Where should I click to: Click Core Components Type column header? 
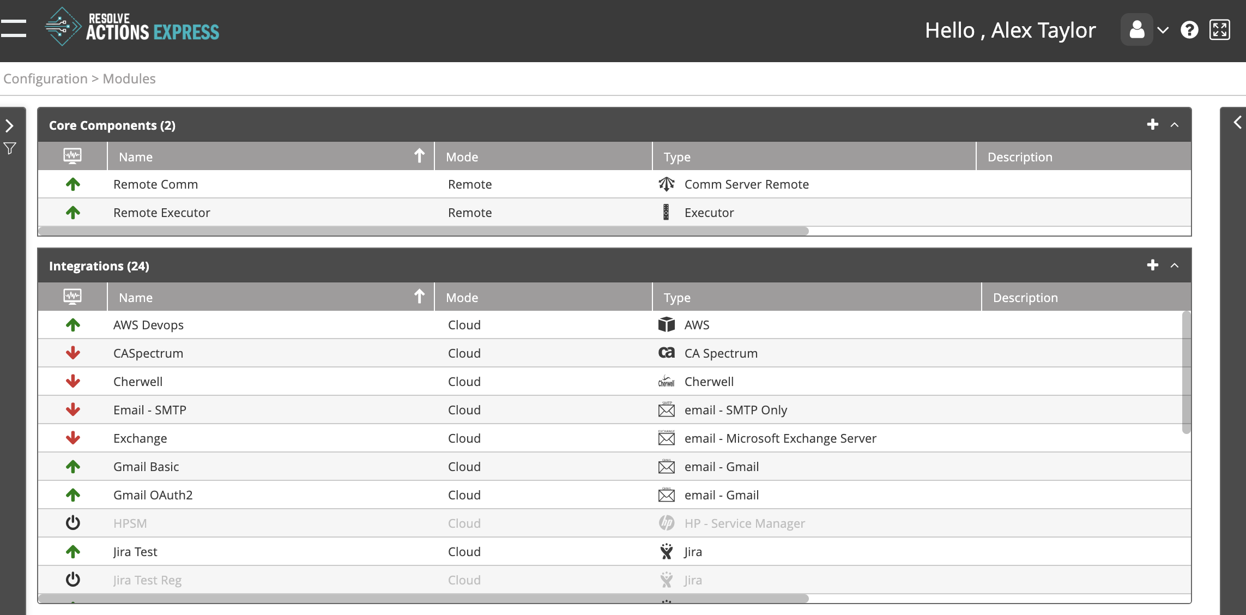point(814,156)
